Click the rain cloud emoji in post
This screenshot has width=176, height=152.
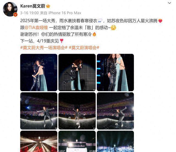100,21
